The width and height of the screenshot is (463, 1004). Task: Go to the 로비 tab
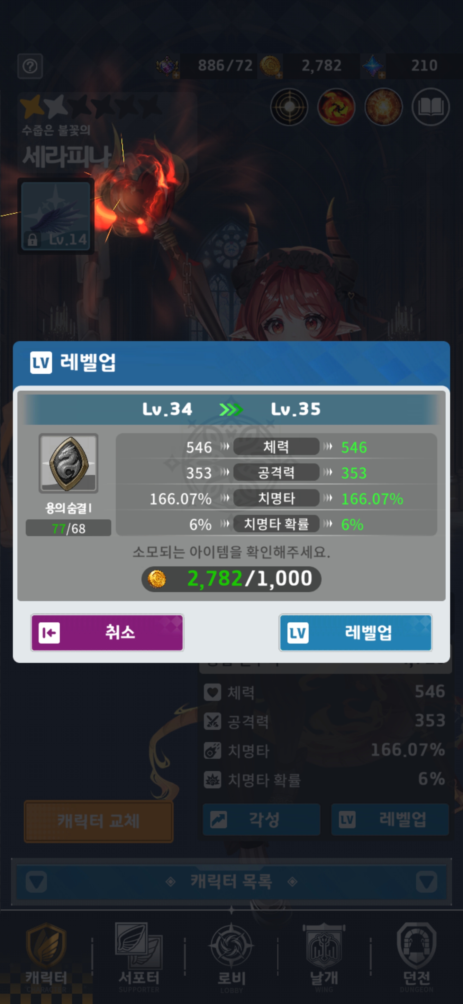pyautogui.click(x=231, y=957)
